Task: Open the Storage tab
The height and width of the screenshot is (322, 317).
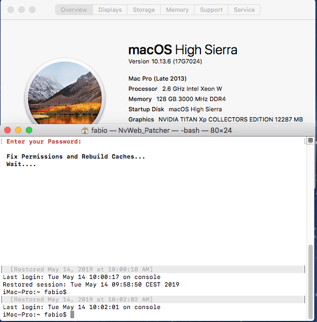Action: 143,10
